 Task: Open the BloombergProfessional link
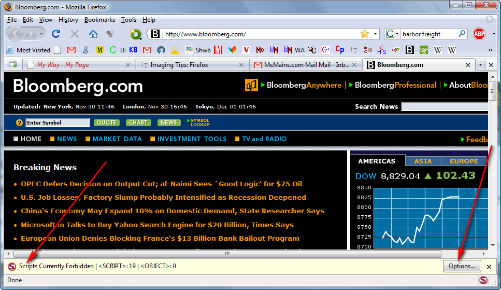click(395, 85)
